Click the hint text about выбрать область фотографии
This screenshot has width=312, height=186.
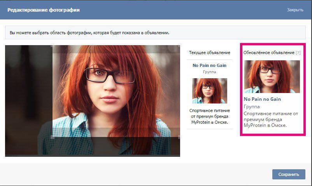coord(89,33)
